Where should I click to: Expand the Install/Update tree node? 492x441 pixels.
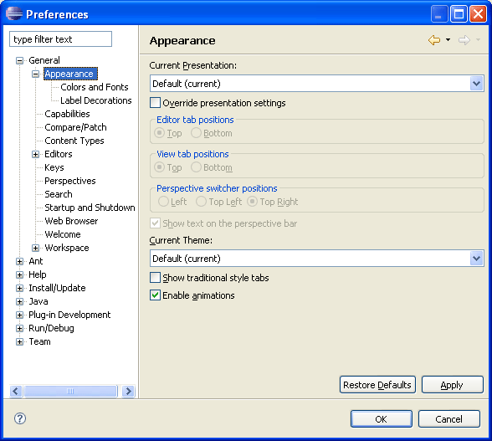[19, 288]
